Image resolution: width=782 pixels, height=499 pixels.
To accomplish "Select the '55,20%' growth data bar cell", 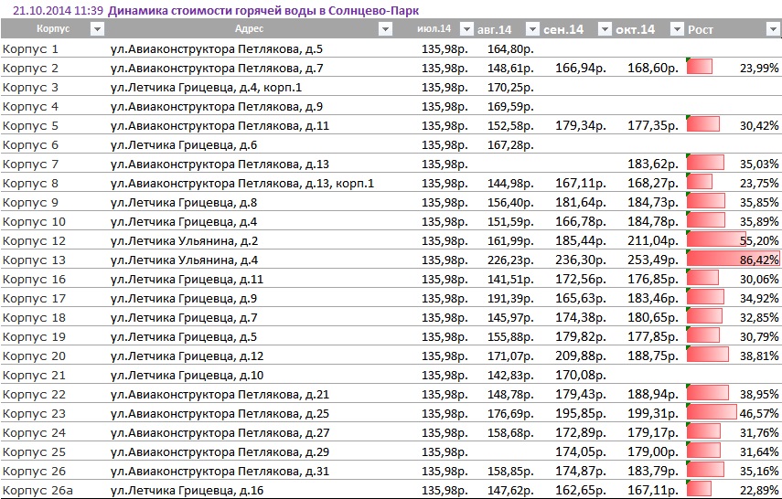I will [x=733, y=240].
